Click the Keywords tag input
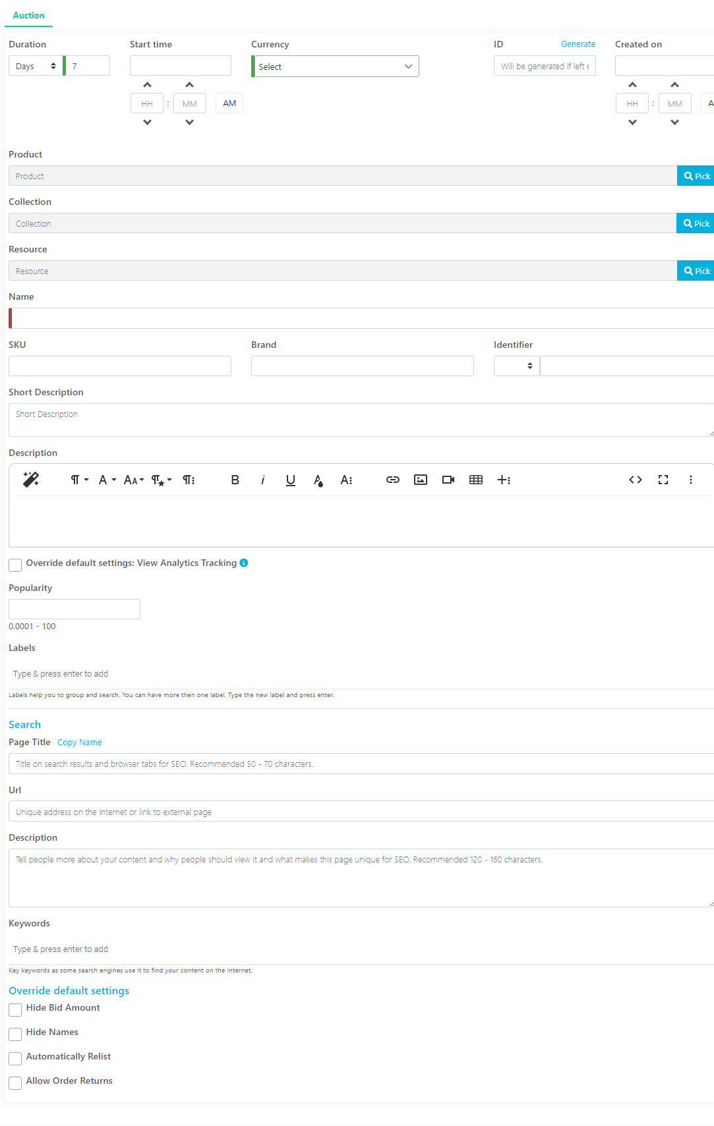714x1126 pixels. pyautogui.click(x=361, y=949)
